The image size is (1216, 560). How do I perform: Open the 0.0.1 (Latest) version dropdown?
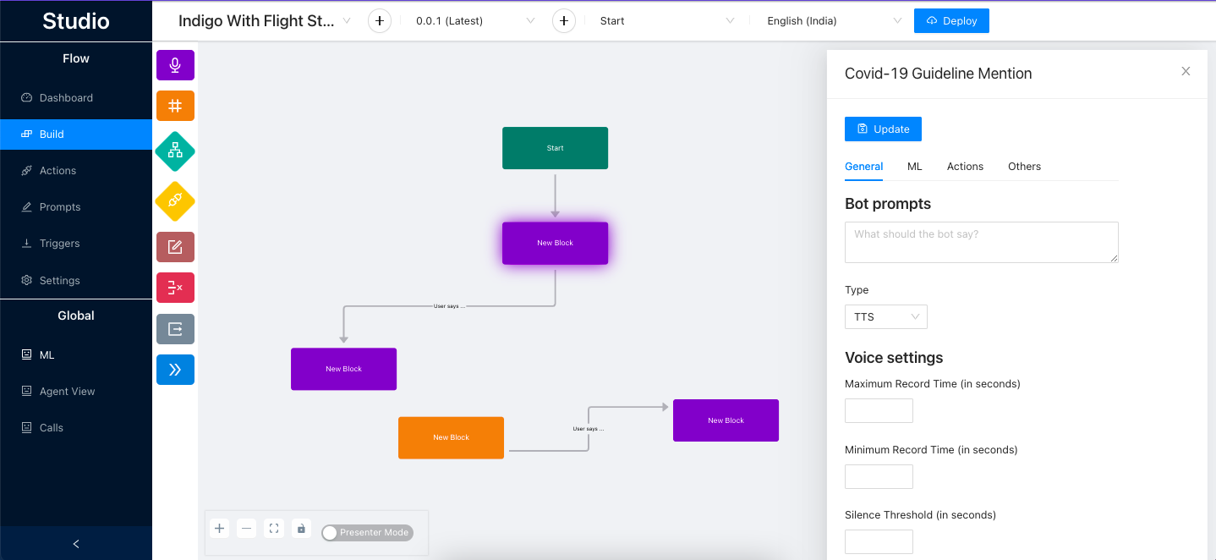point(474,21)
